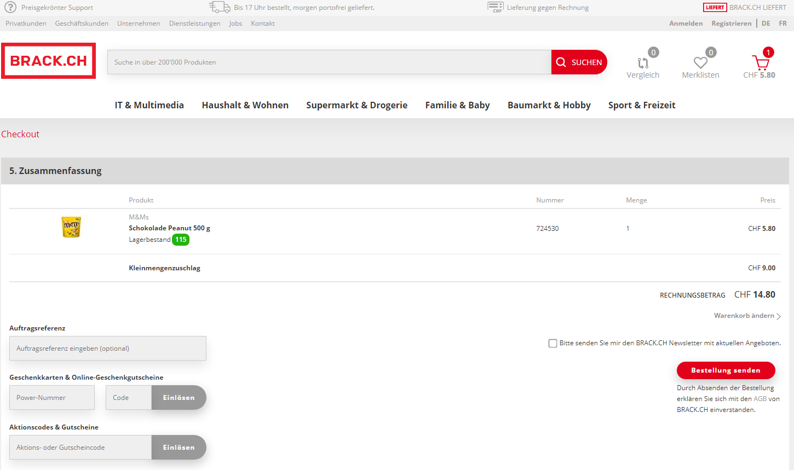This screenshot has height=470, width=794.
Task: Click the chevron next to Warenkorb ändern
Action: [x=779, y=316]
